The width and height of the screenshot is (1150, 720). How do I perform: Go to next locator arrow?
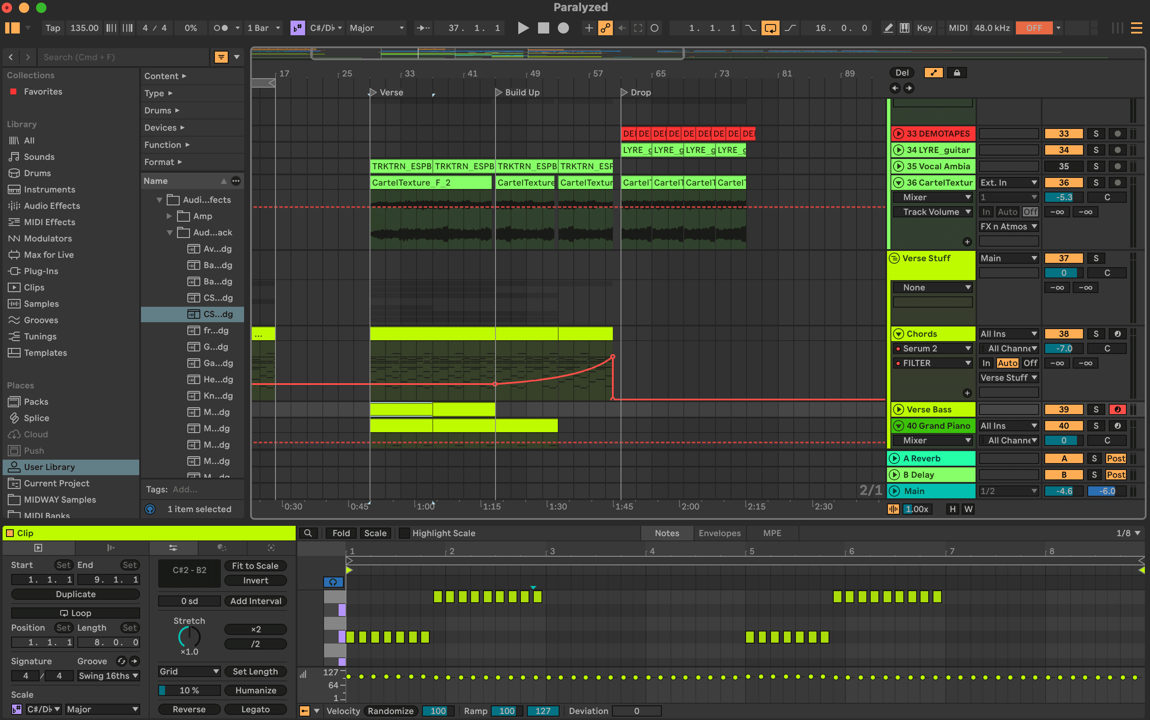[x=908, y=88]
